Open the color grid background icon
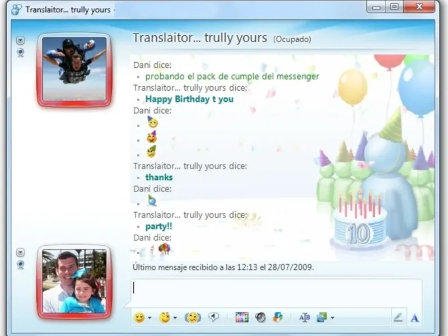This screenshot has height=336, width=448. pyautogui.click(x=242, y=317)
